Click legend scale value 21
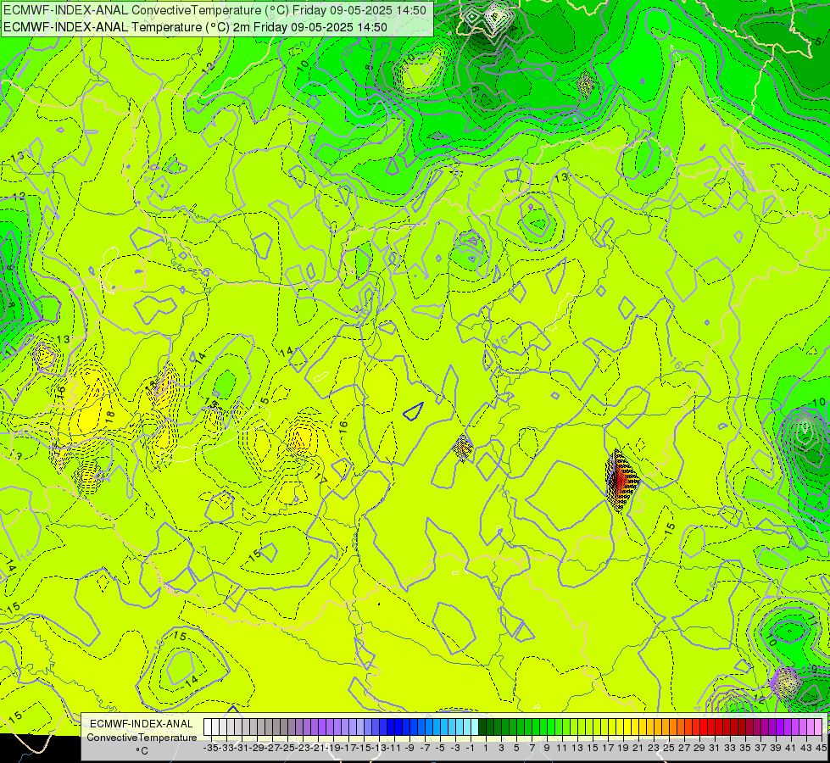 (638, 749)
